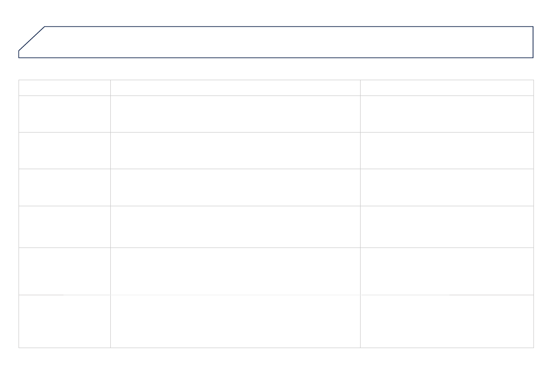Click second body row, right cell
This screenshot has height=368, width=552.
point(447,151)
